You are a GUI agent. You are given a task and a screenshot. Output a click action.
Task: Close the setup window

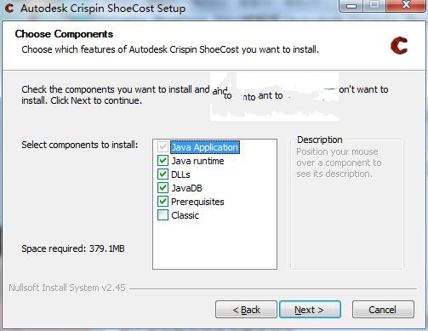pos(406,5)
